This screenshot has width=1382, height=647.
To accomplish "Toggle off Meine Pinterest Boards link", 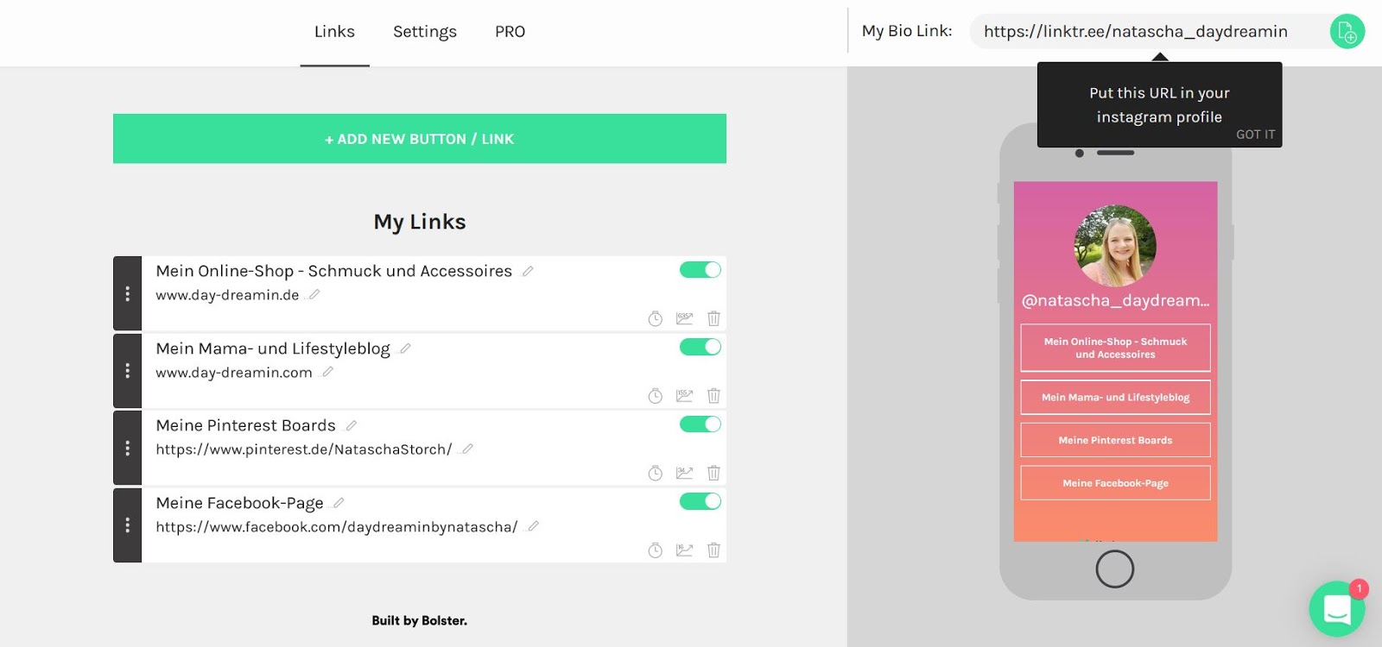I will (x=700, y=424).
